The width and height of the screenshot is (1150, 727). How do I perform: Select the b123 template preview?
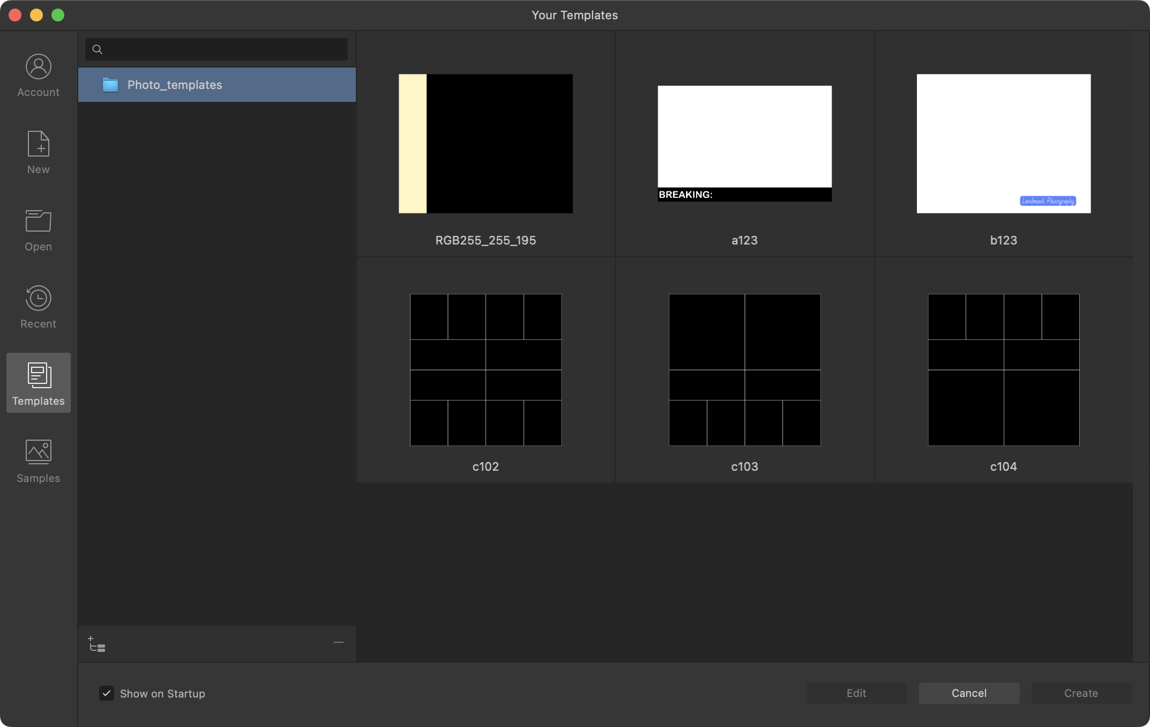(1004, 143)
